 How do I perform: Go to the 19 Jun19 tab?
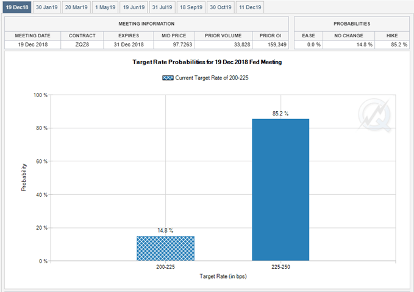tap(134, 7)
